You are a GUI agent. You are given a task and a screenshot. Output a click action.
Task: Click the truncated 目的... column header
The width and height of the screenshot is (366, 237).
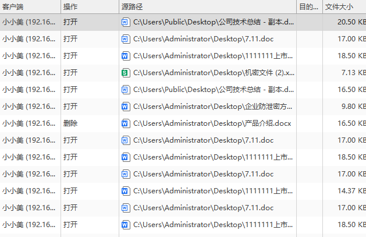tap(310, 6)
